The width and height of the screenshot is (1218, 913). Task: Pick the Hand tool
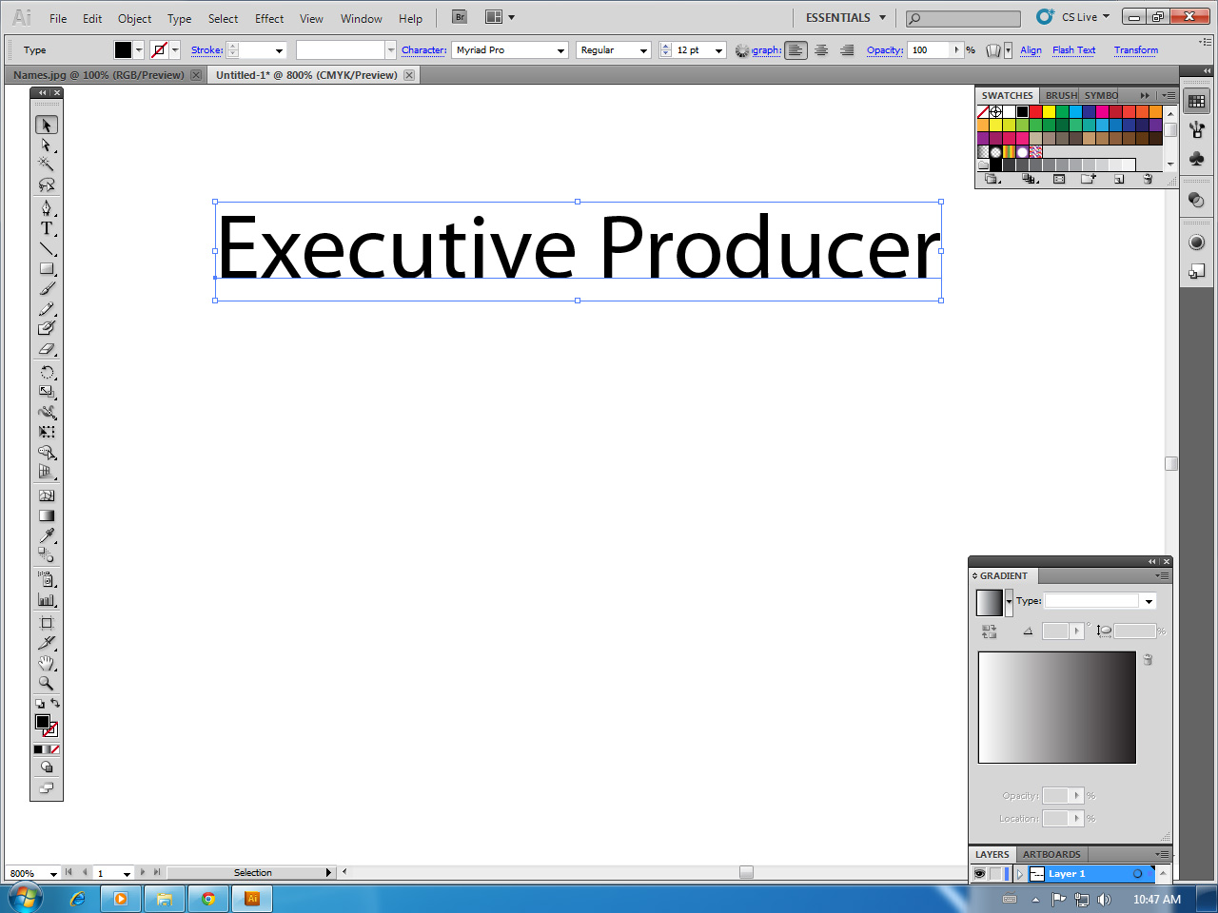(x=44, y=663)
